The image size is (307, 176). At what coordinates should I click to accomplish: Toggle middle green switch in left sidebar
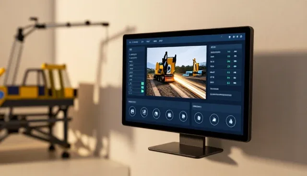142,87
